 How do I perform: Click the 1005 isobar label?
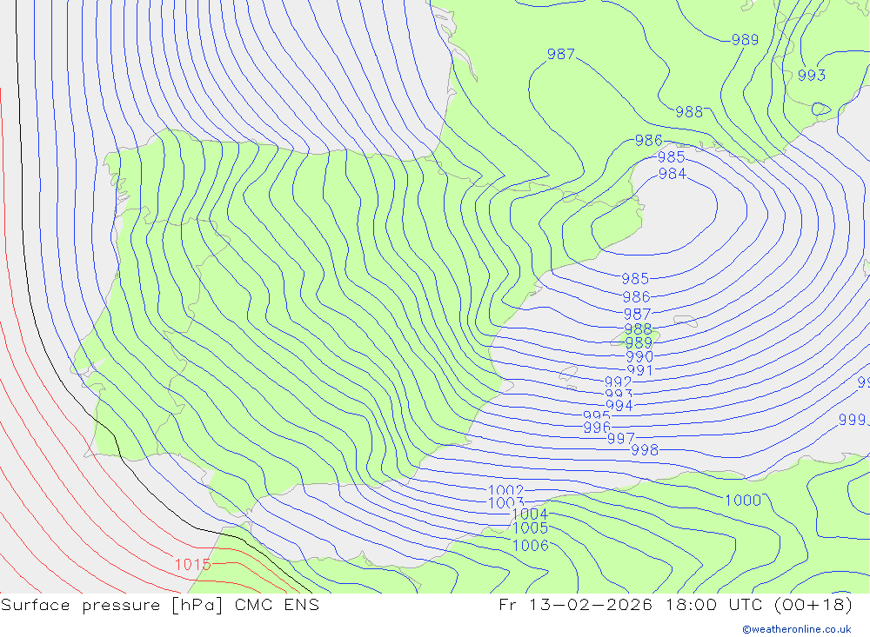[530, 528]
